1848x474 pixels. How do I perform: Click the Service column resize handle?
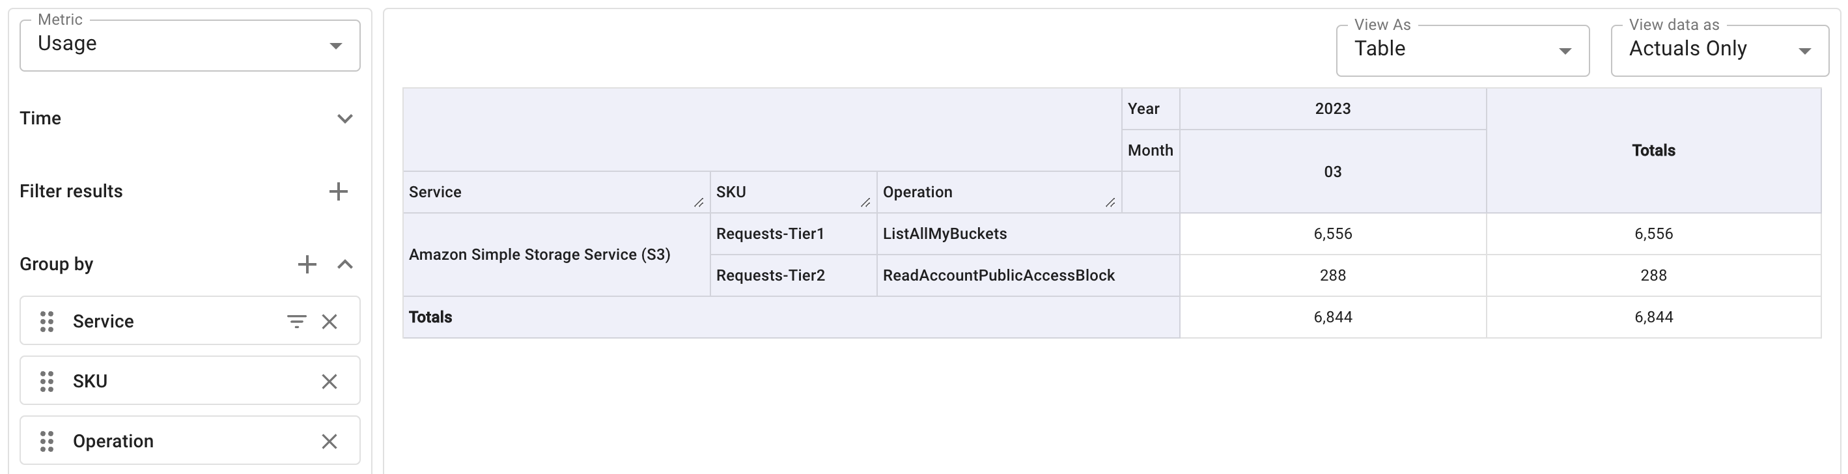(x=699, y=203)
